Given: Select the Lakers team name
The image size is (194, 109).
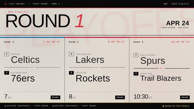Looking at the screenshot, I should click(x=90, y=60).
